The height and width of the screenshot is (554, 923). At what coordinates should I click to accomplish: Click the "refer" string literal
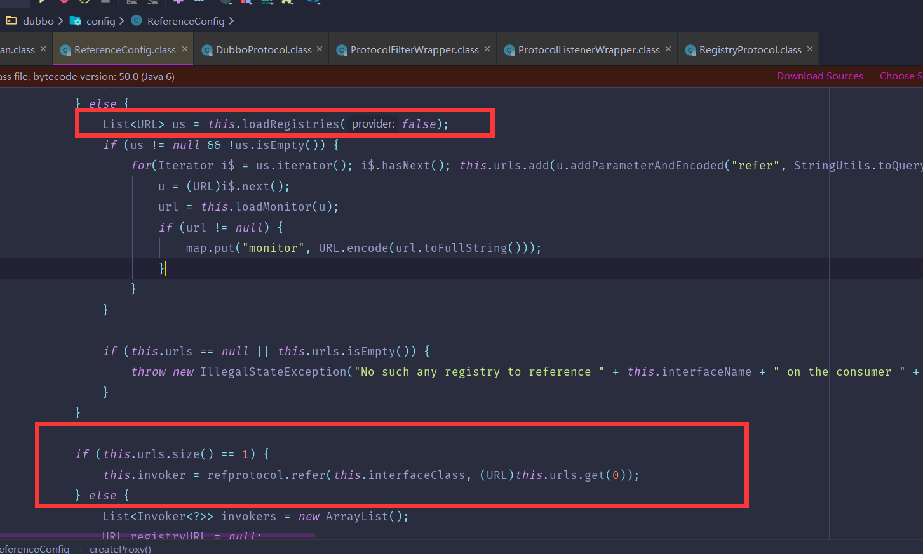tap(755, 166)
